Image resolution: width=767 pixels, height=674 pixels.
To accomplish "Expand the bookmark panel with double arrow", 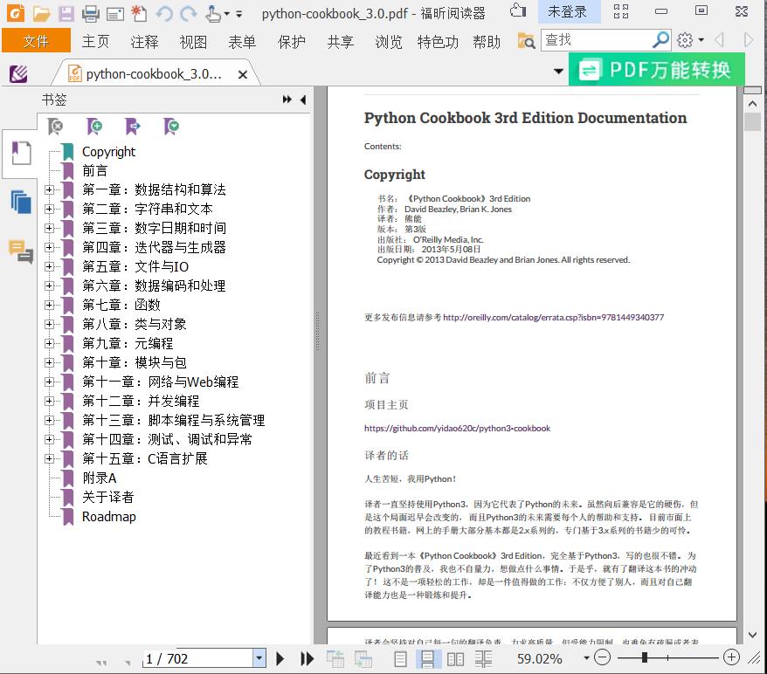I will click(287, 100).
